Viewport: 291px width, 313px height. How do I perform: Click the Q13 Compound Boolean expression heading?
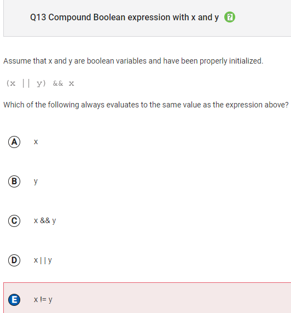coord(124,18)
